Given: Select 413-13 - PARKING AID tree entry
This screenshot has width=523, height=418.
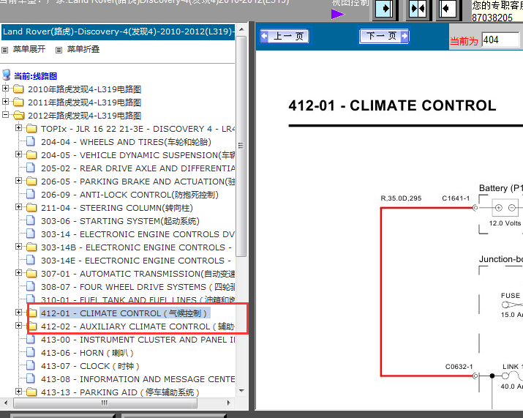Looking at the screenshot, I should click(x=120, y=392).
